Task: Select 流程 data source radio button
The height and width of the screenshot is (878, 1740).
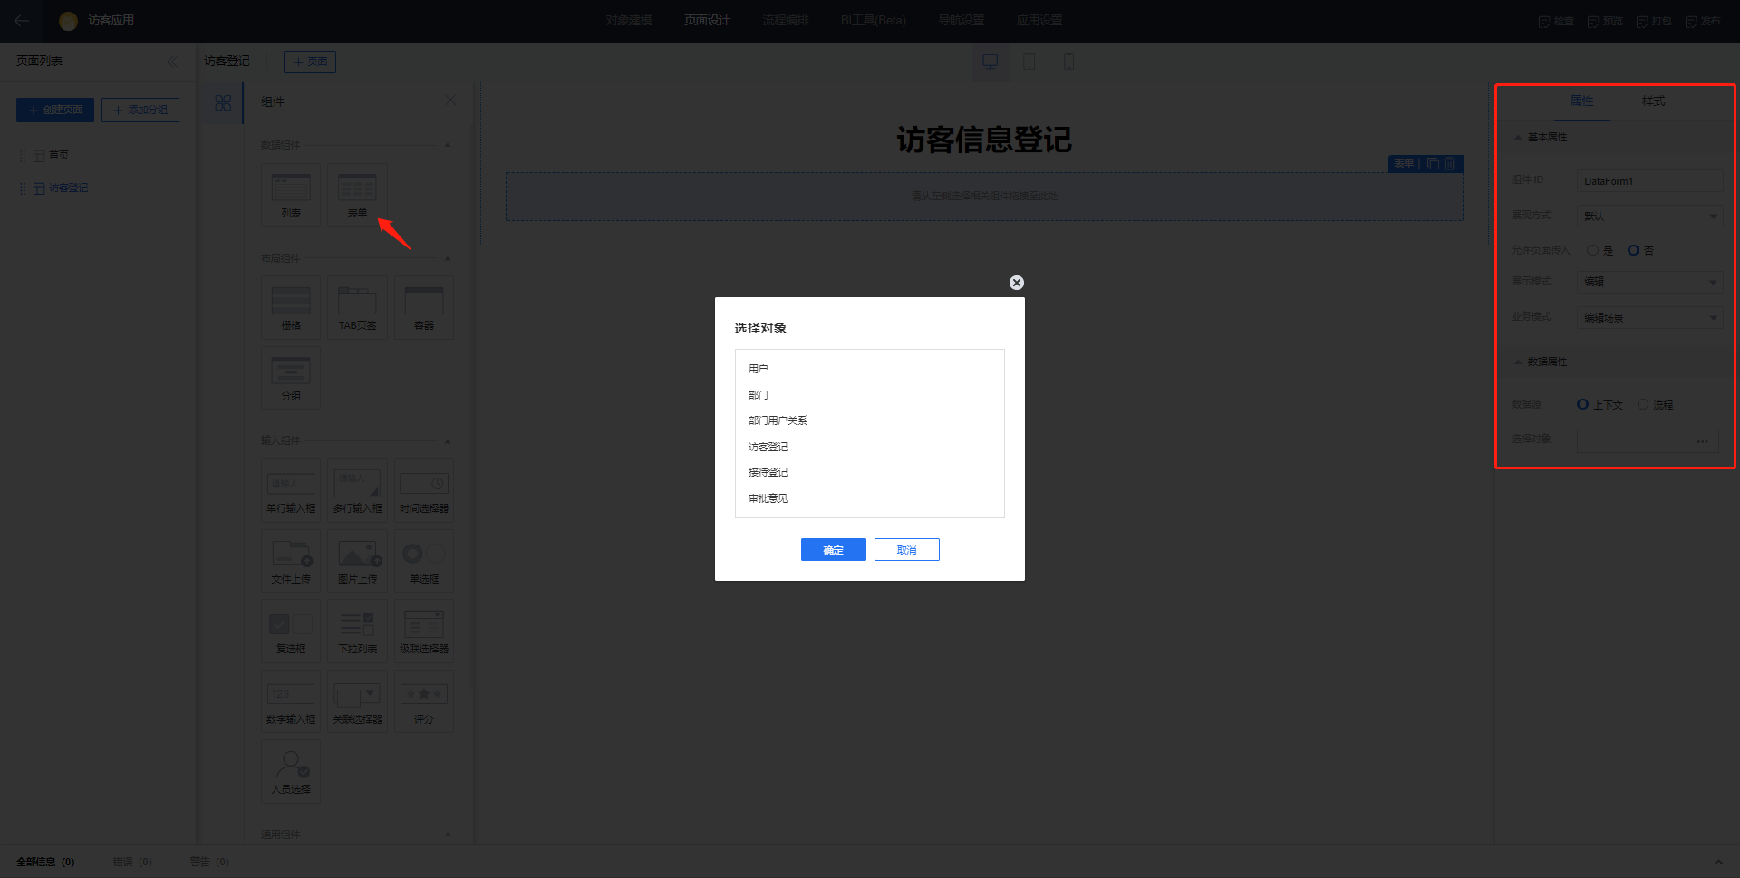Action: pyautogui.click(x=1643, y=405)
